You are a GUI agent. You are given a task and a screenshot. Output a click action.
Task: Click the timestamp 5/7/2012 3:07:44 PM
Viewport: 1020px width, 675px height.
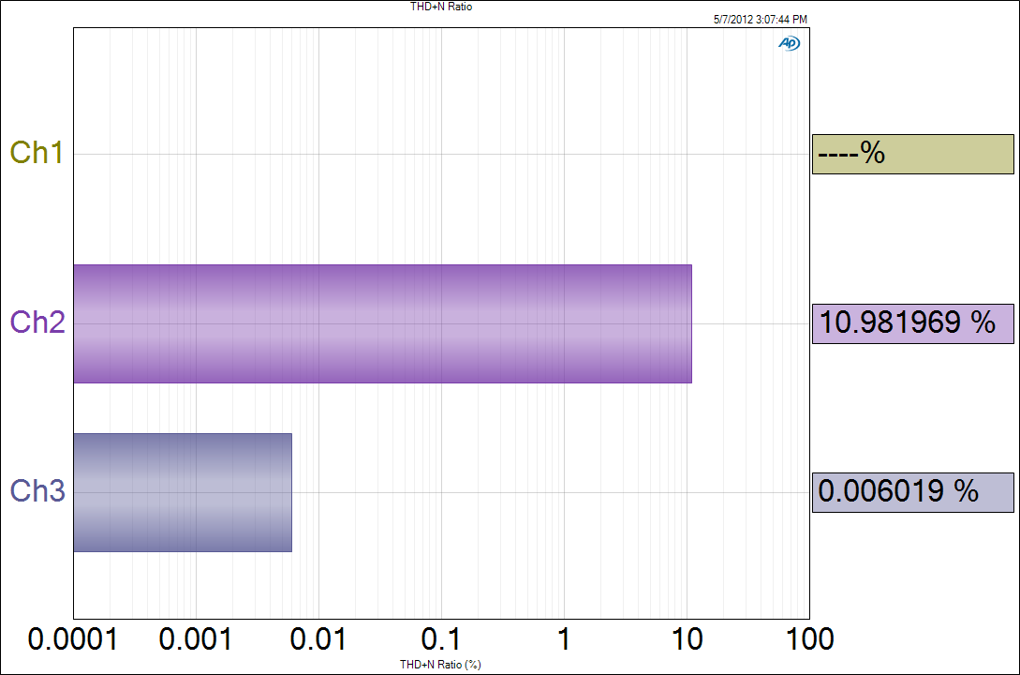click(x=760, y=20)
